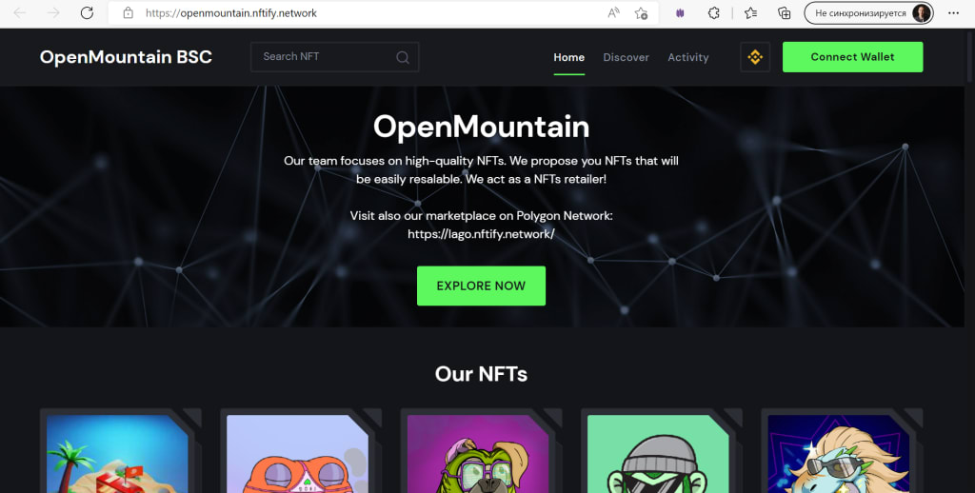Open the favorites list icon

click(750, 13)
